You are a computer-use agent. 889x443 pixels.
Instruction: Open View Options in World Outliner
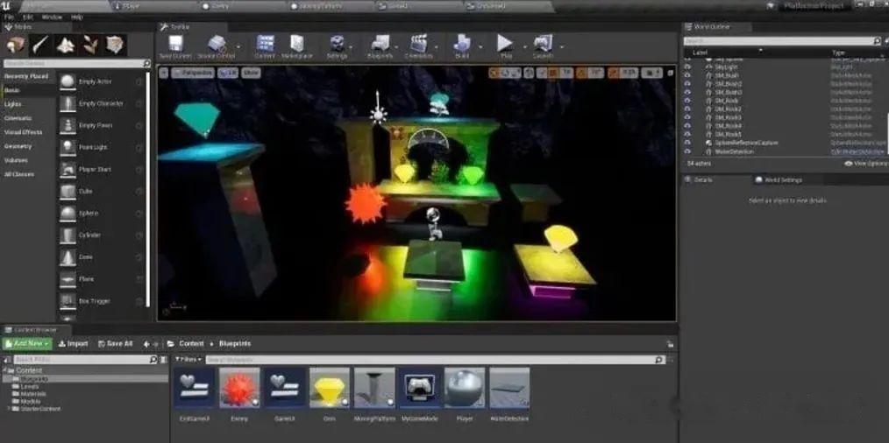[865, 163]
